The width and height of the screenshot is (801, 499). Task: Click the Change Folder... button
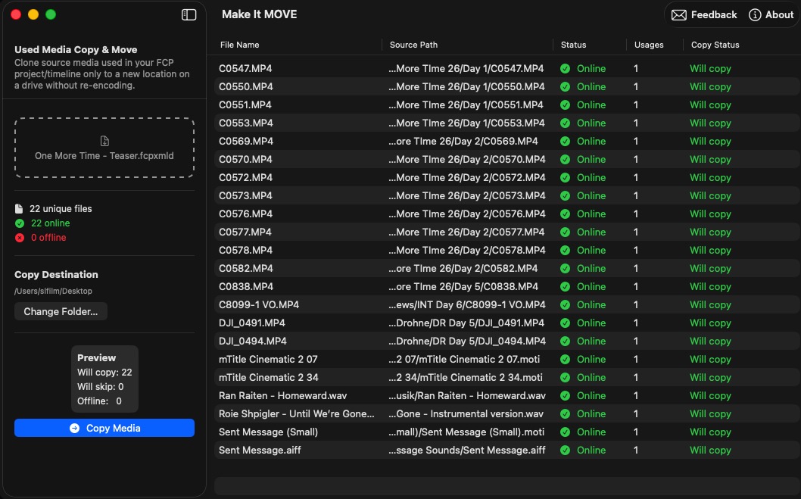[61, 311]
